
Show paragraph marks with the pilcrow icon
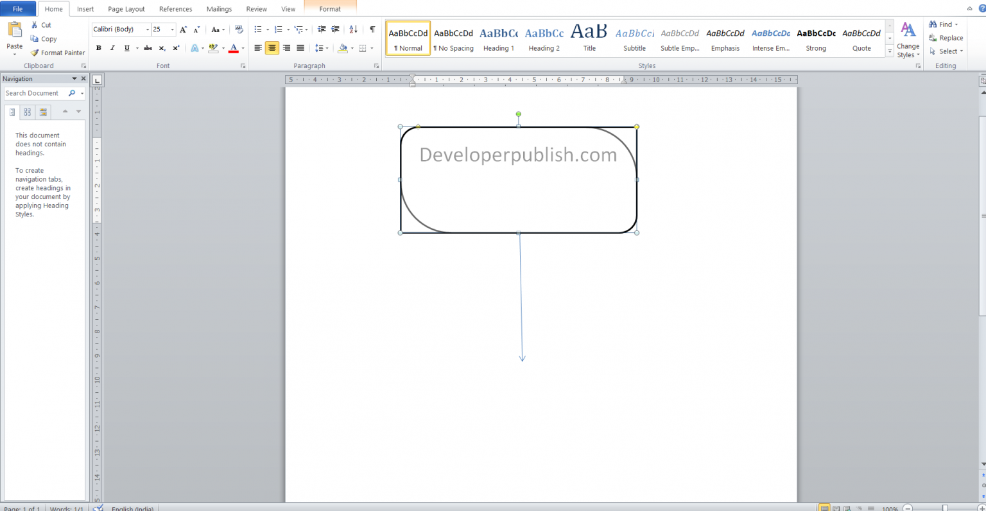(372, 29)
